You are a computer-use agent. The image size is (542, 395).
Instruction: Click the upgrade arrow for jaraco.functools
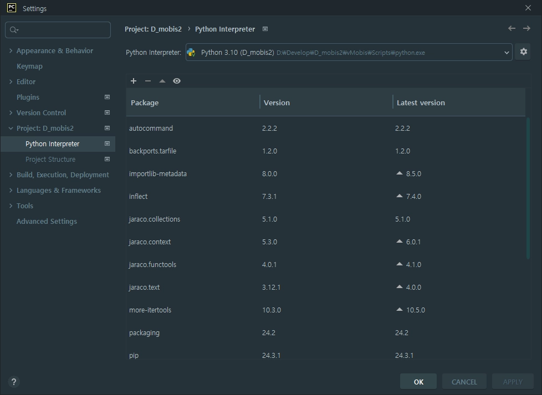pos(399,264)
